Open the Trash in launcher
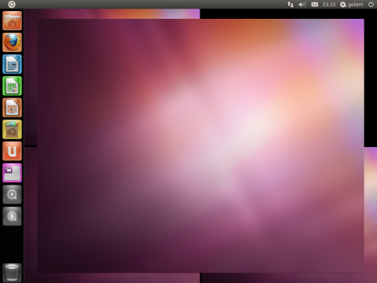The height and width of the screenshot is (283, 377). click(x=12, y=273)
